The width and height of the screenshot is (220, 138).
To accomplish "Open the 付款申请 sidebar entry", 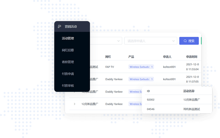I will (x=68, y=74).
